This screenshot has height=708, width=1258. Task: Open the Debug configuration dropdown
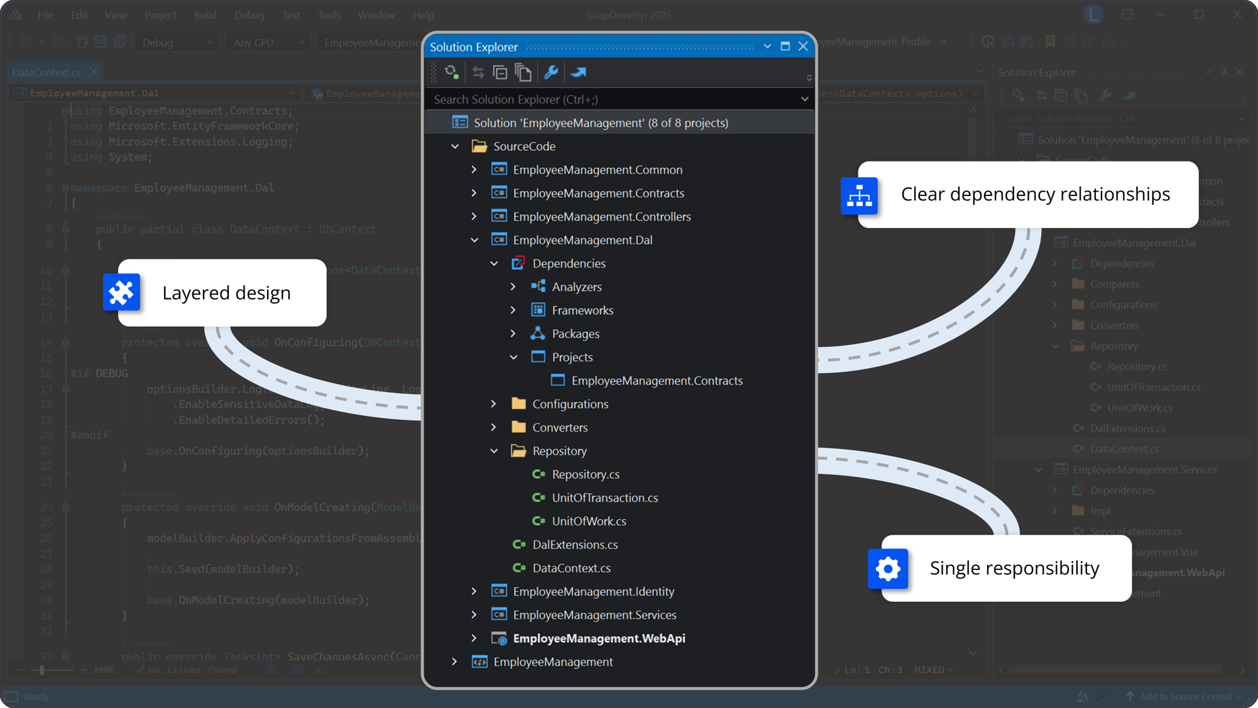click(x=177, y=42)
